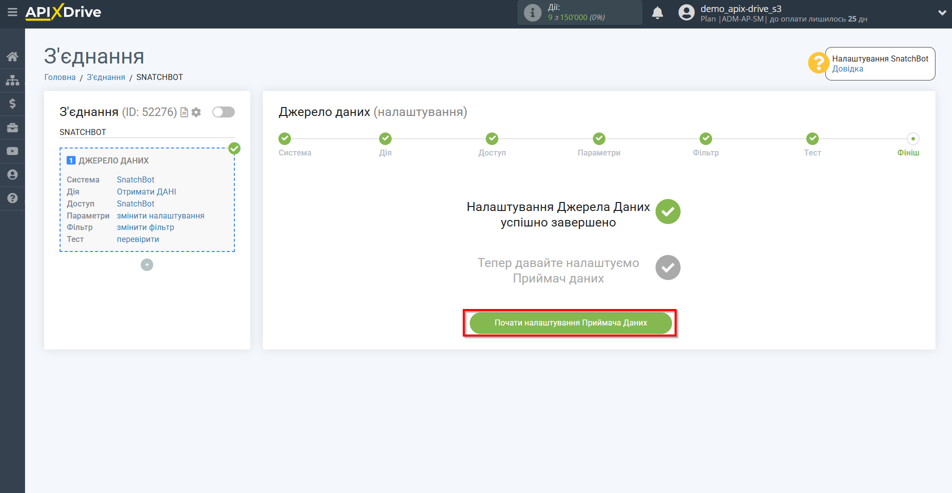Add a new block with the plus button
Screen dimensions: 952x493
point(147,264)
